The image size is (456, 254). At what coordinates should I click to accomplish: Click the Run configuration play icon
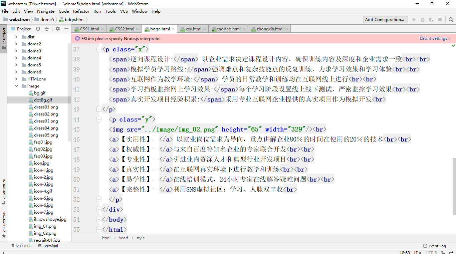414,20
